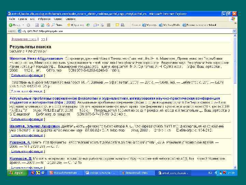The height and width of the screenshot is (185, 246).
Task: Open the Файл menu
Action: (12, 19)
